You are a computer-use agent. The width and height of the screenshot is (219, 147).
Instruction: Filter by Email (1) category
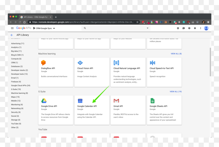click(x=15, y=78)
